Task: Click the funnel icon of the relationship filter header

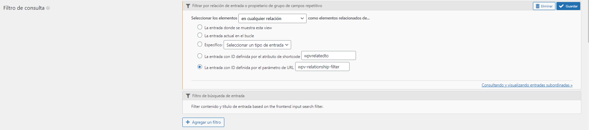Action: pos(188,6)
